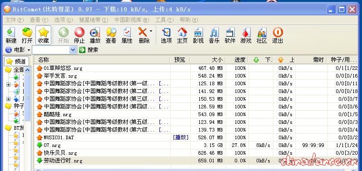The height and width of the screenshot is (171, 362).
Task: Sort by 预览 column header
Action: pos(180,60)
